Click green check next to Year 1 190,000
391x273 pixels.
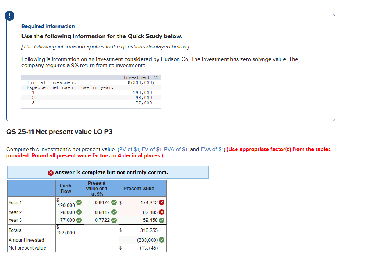(x=79, y=202)
